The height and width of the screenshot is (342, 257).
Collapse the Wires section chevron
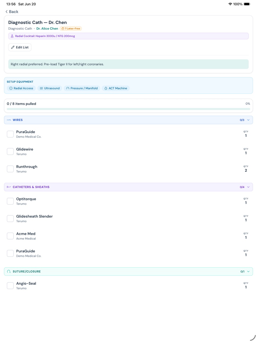tap(249, 120)
